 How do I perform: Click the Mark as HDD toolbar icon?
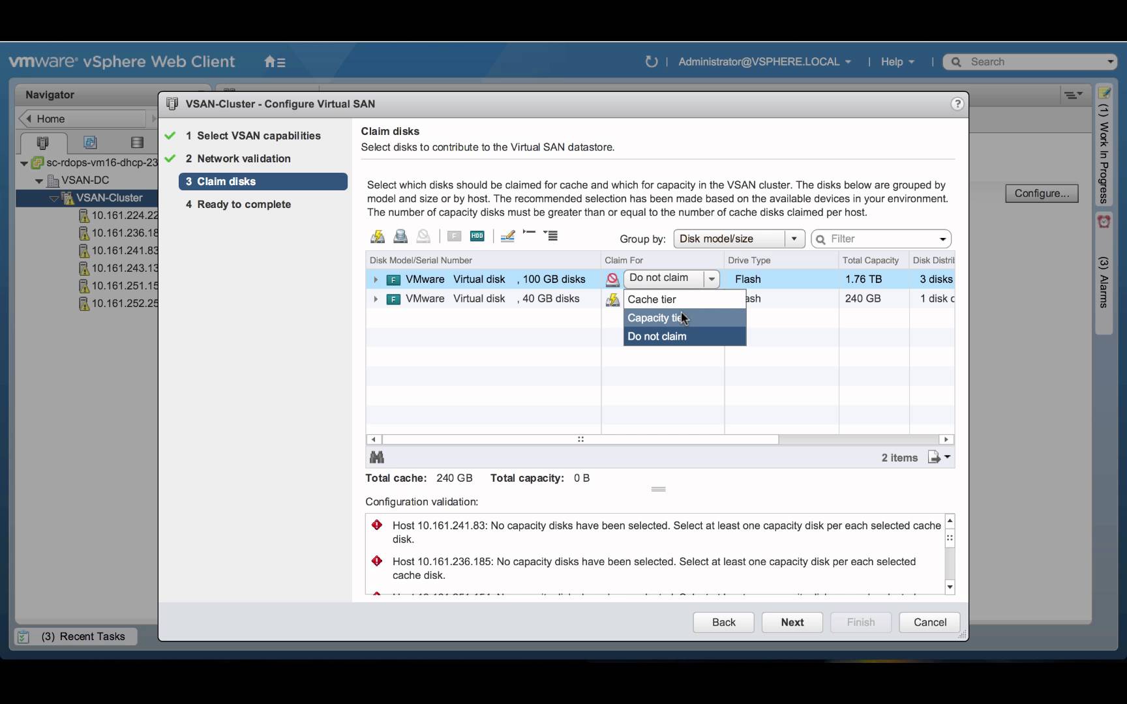[x=477, y=237]
